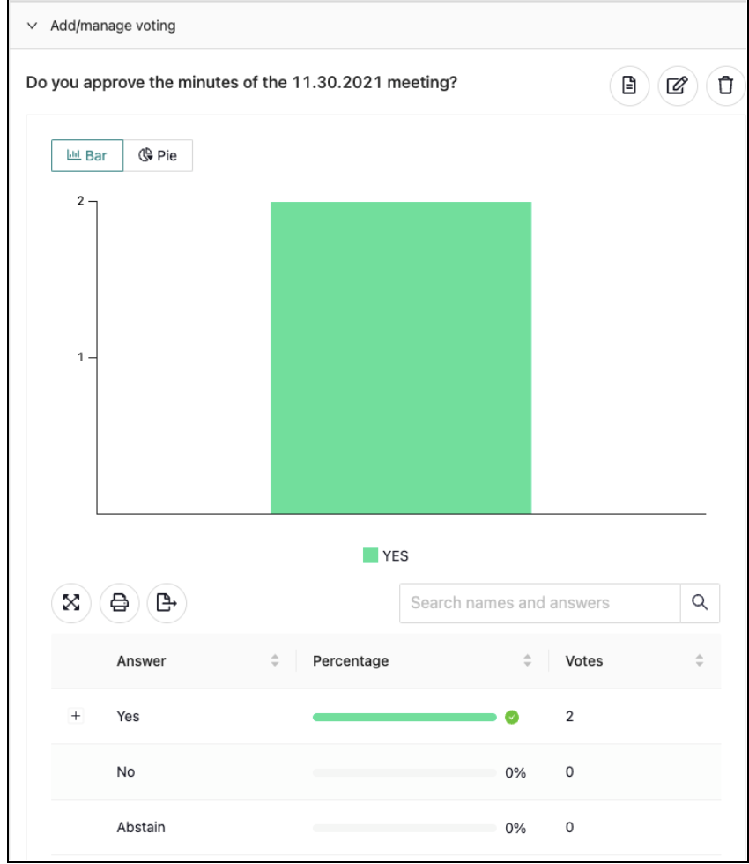Image resolution: width=749 pixels, height=864 pixels.
Task: Print the voting results
Action: point(119,603)
